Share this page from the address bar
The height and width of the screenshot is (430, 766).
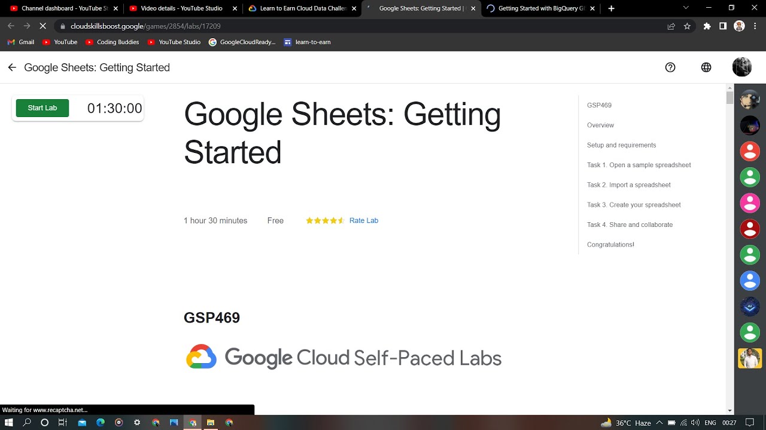[x=671, y=26]
